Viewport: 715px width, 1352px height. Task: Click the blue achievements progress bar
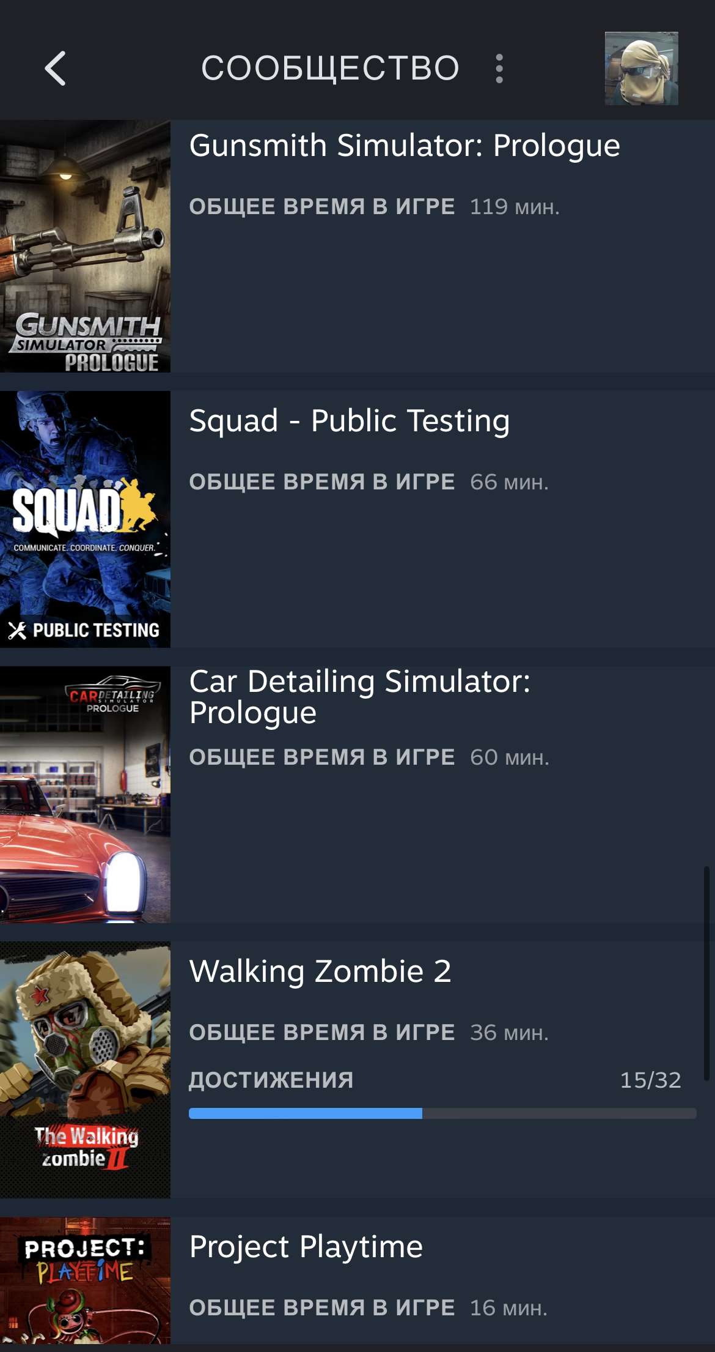[x=442, y=1113]
